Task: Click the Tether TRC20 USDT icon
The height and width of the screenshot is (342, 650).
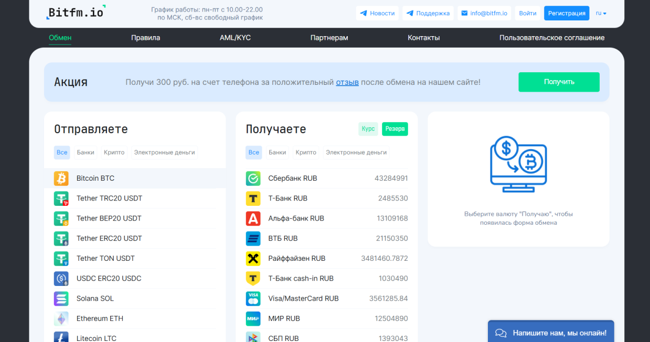Action: (x=61, y=198)
